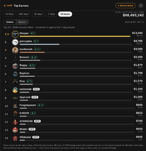Click Moldri's $650 earnings amount
The width and height of the screenshot is (146, 151).
[x=139, y=129]
